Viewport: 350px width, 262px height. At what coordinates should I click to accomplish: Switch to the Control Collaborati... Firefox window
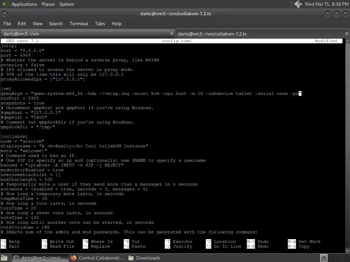[97, 258]
